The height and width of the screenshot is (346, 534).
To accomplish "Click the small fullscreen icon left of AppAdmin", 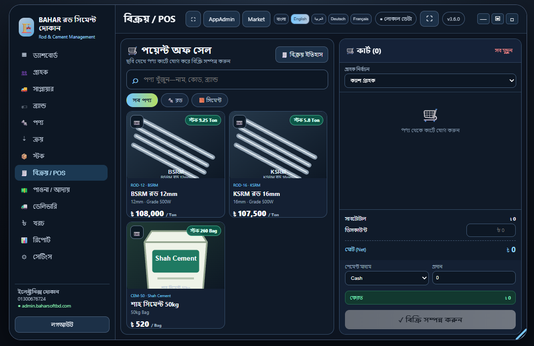I will point(193,19).
